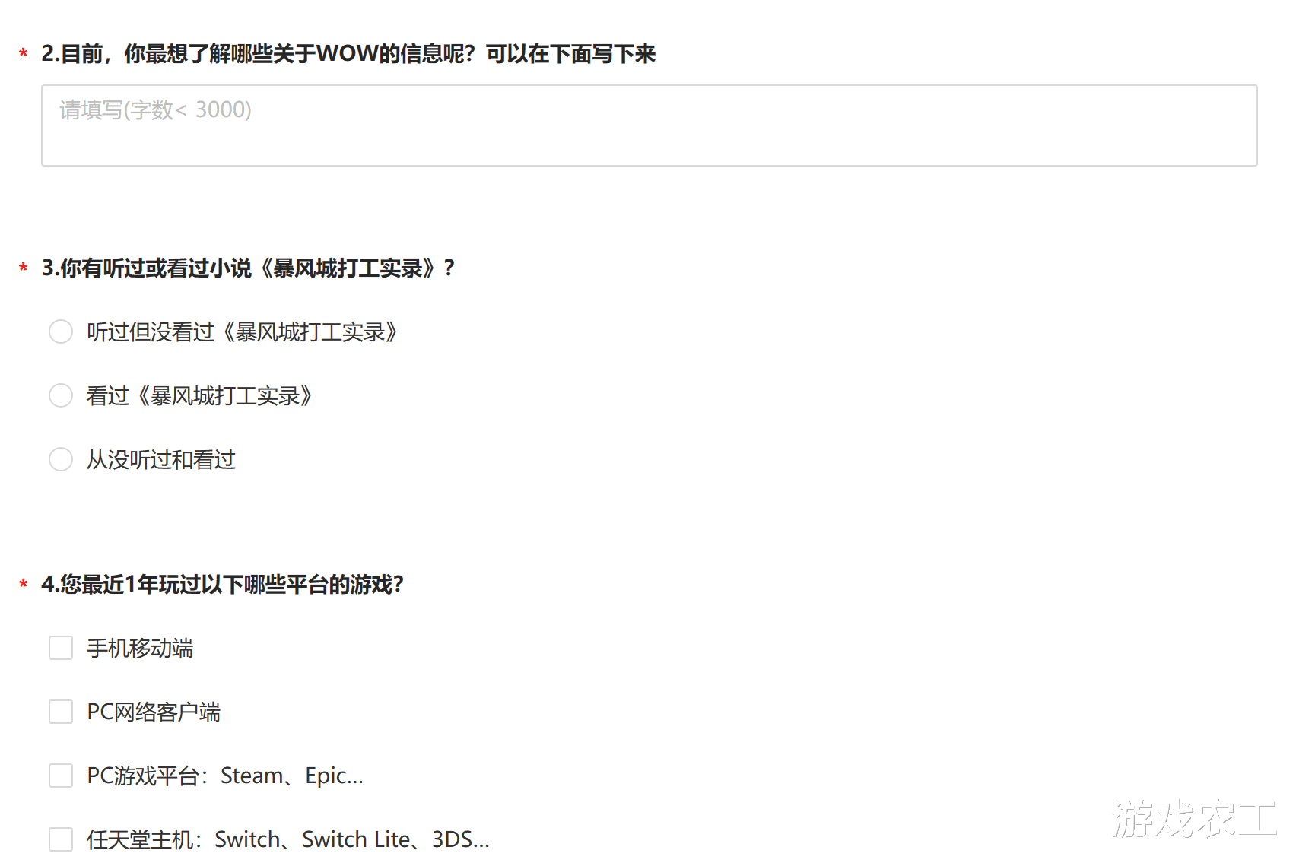Choose radio circle for 从没听过和看过
The image size is (1299, 866).
click(x=61, y=459)
